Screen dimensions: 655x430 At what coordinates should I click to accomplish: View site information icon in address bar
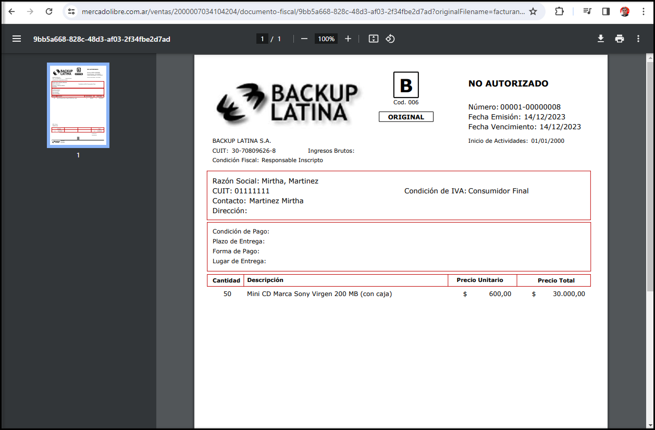(71, 11)
